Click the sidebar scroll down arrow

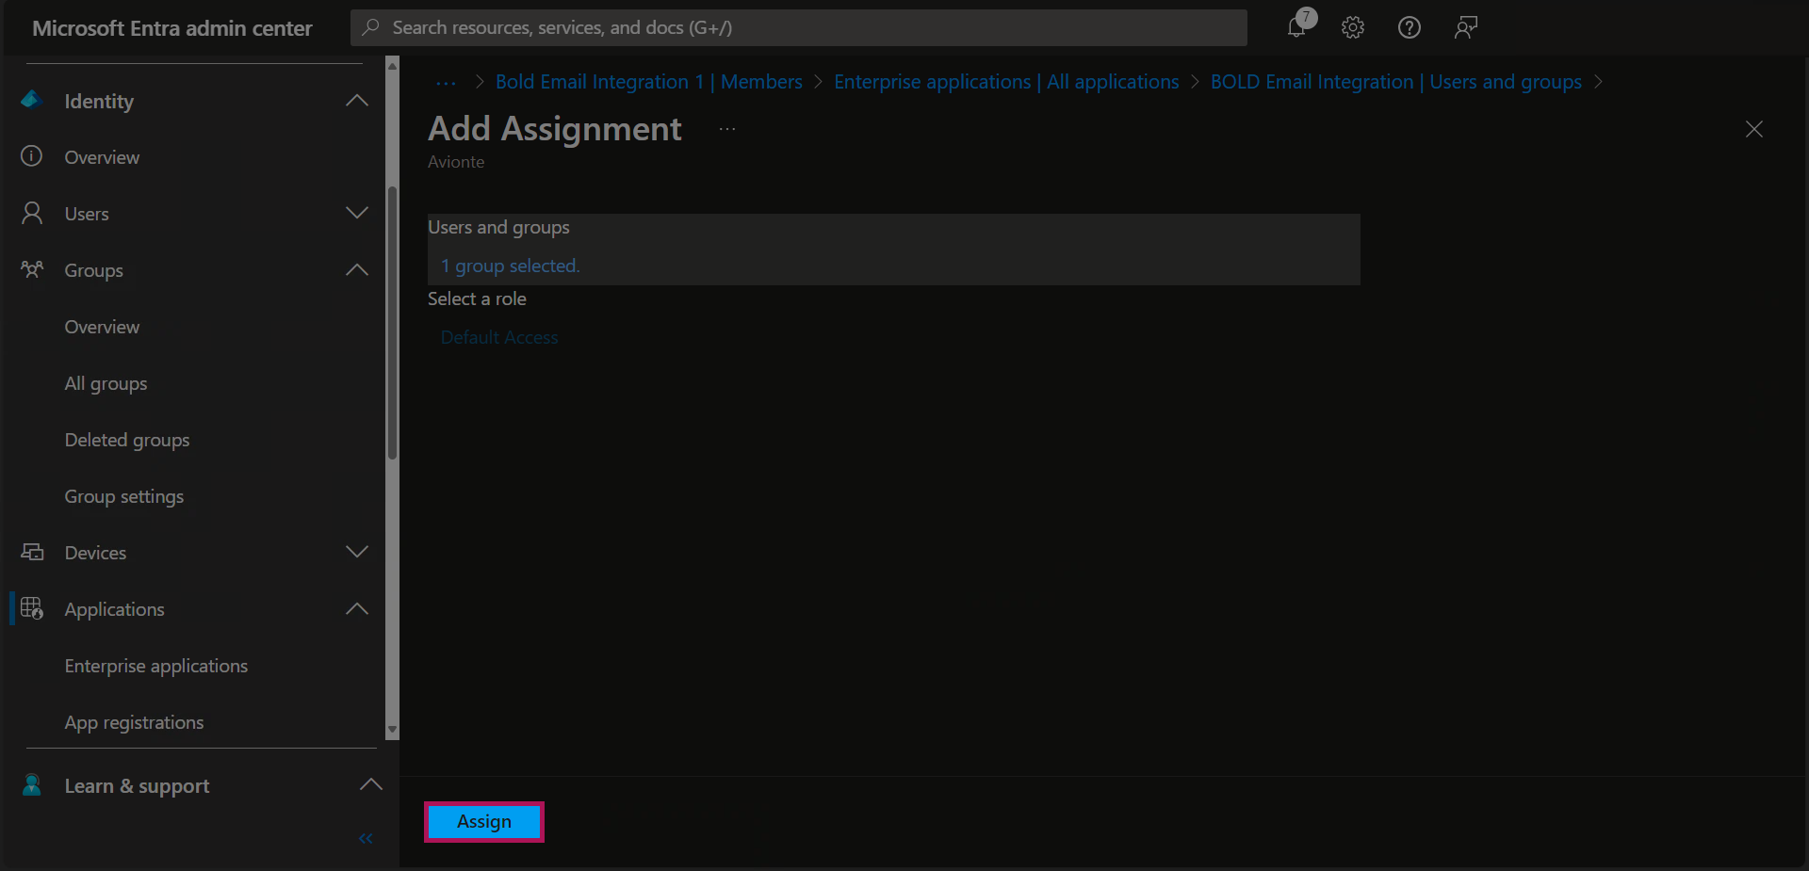pyautogui.click(x=392, y=731)
